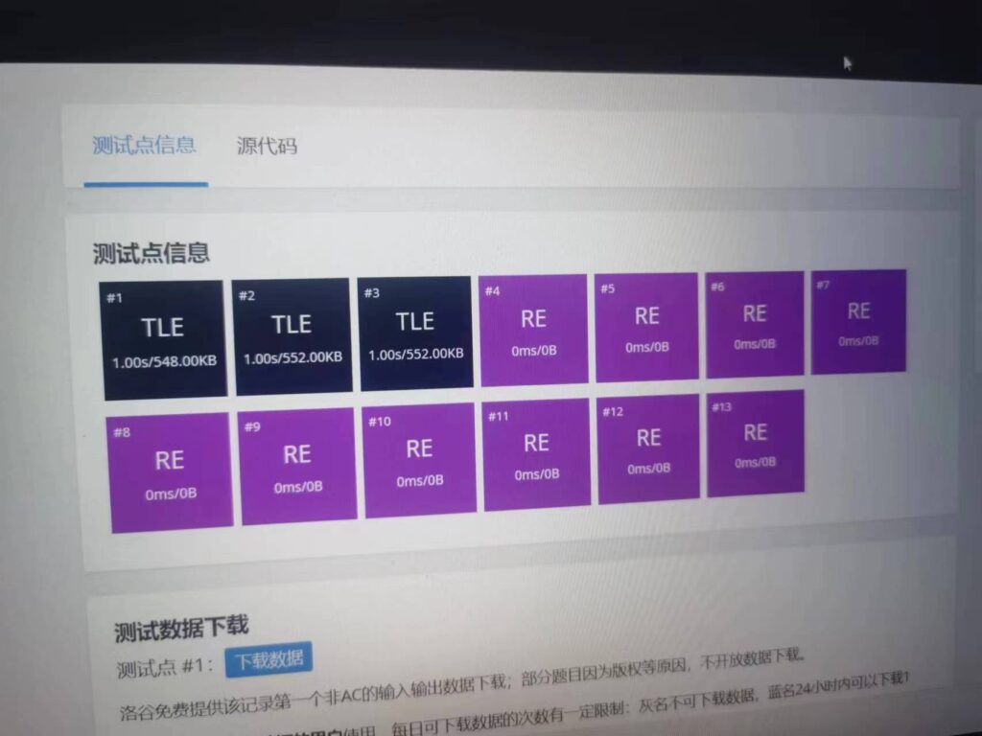This screenshot has width=982, height=736.
Task: Click the 测试数据下载 section heading
Action: point(181,629)
